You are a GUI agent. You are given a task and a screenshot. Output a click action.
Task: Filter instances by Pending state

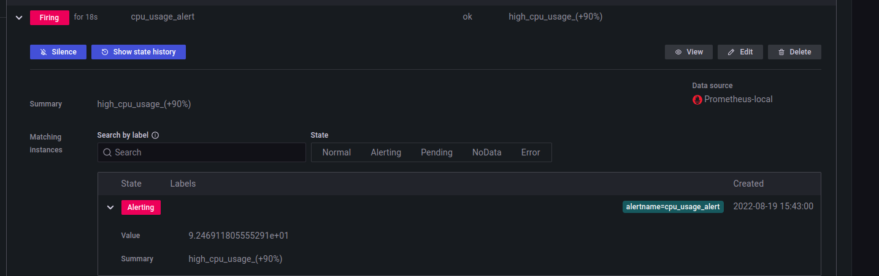coord(437,152)
